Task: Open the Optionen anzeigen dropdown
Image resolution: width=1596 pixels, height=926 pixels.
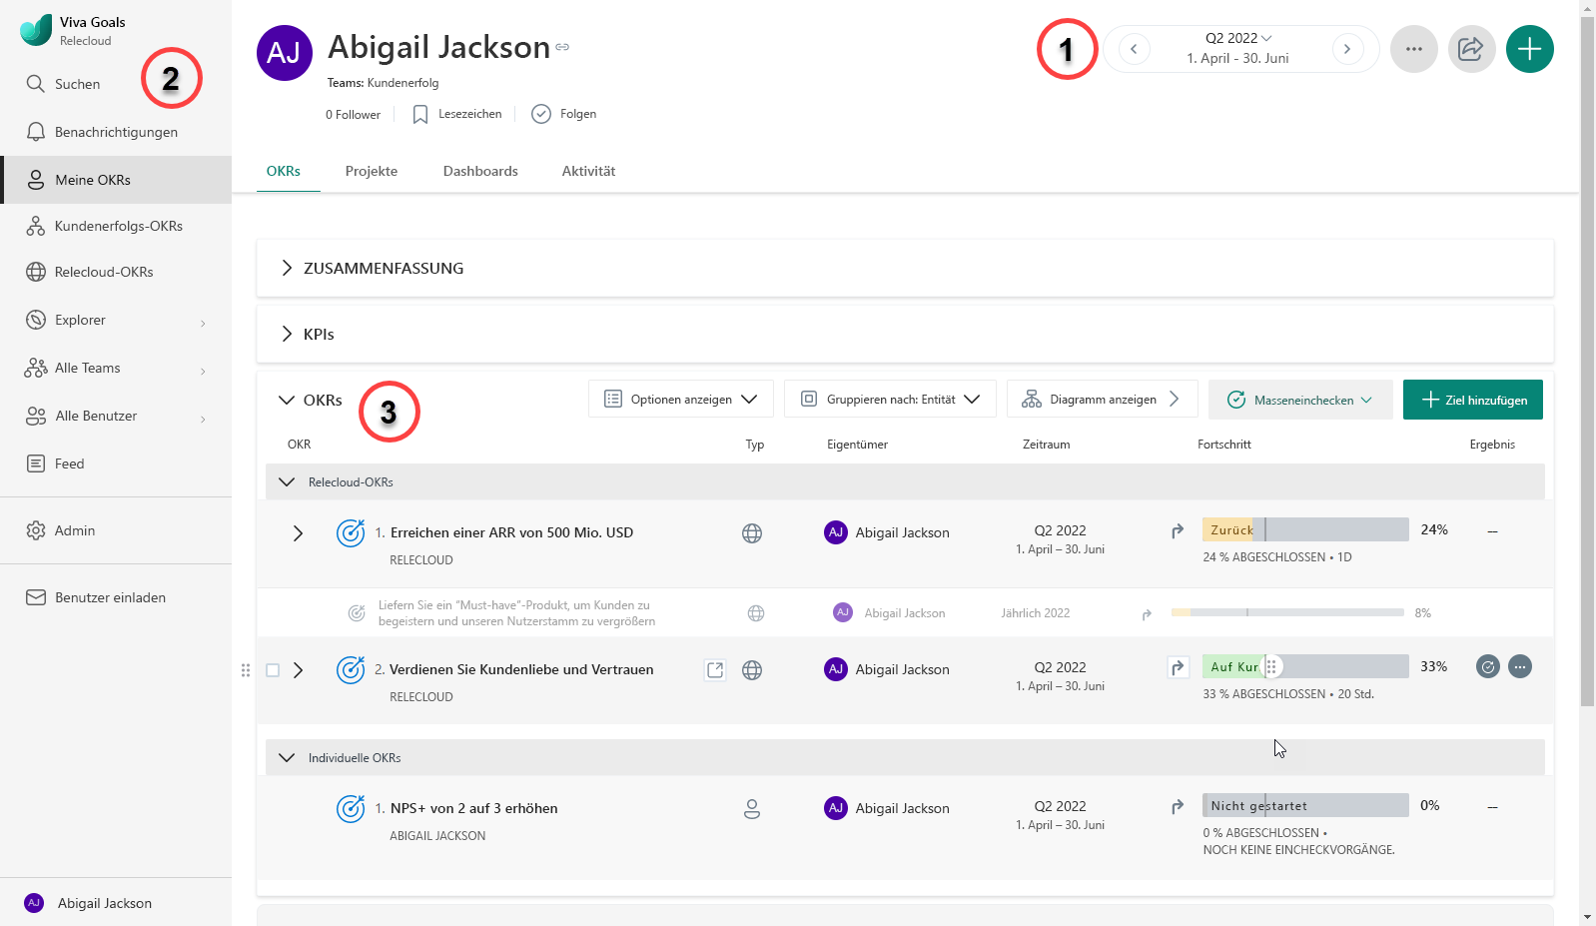Action: 681,399
